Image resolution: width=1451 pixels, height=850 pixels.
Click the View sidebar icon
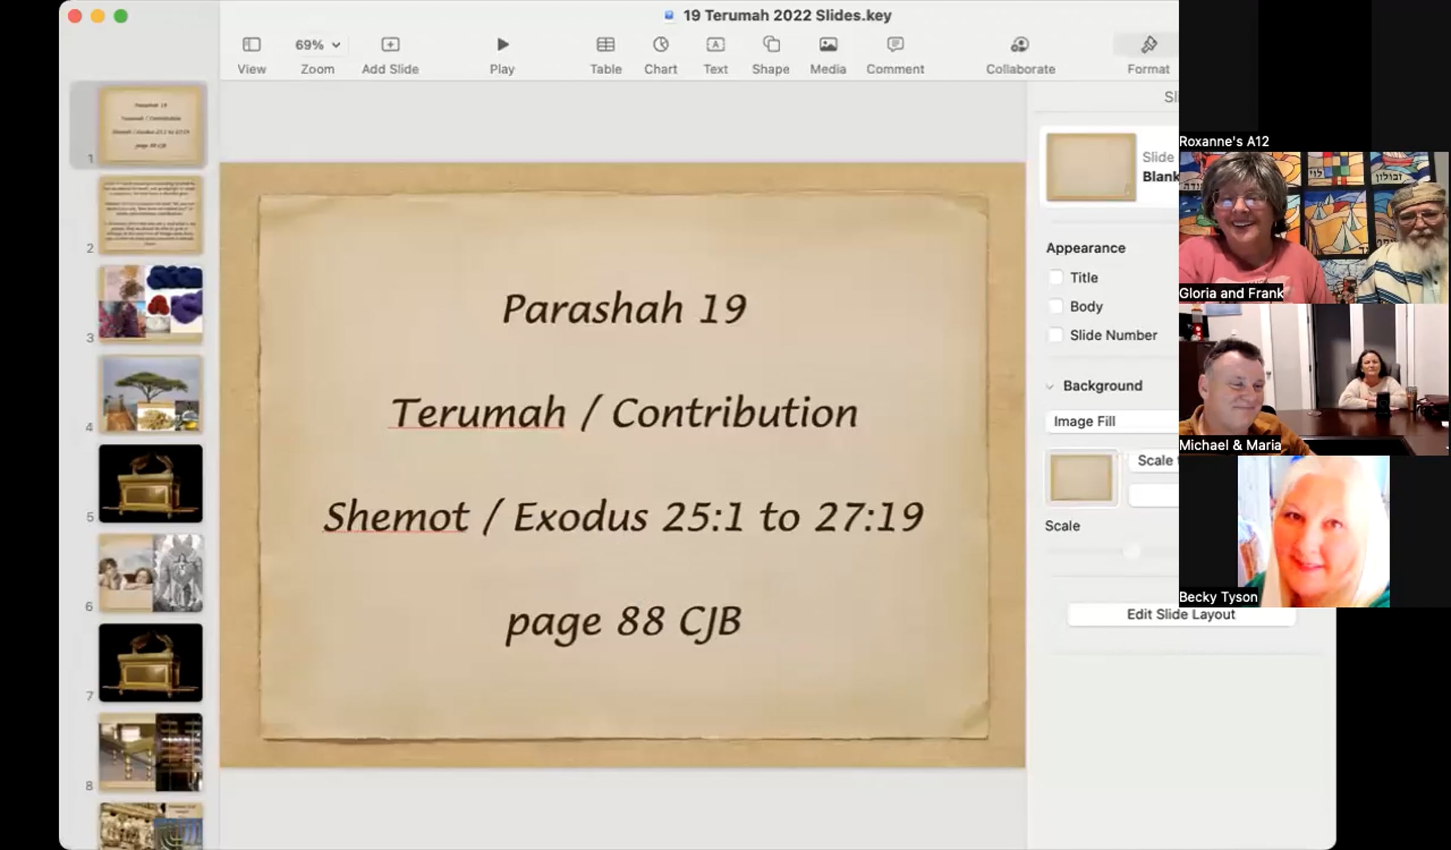[252, 45]
